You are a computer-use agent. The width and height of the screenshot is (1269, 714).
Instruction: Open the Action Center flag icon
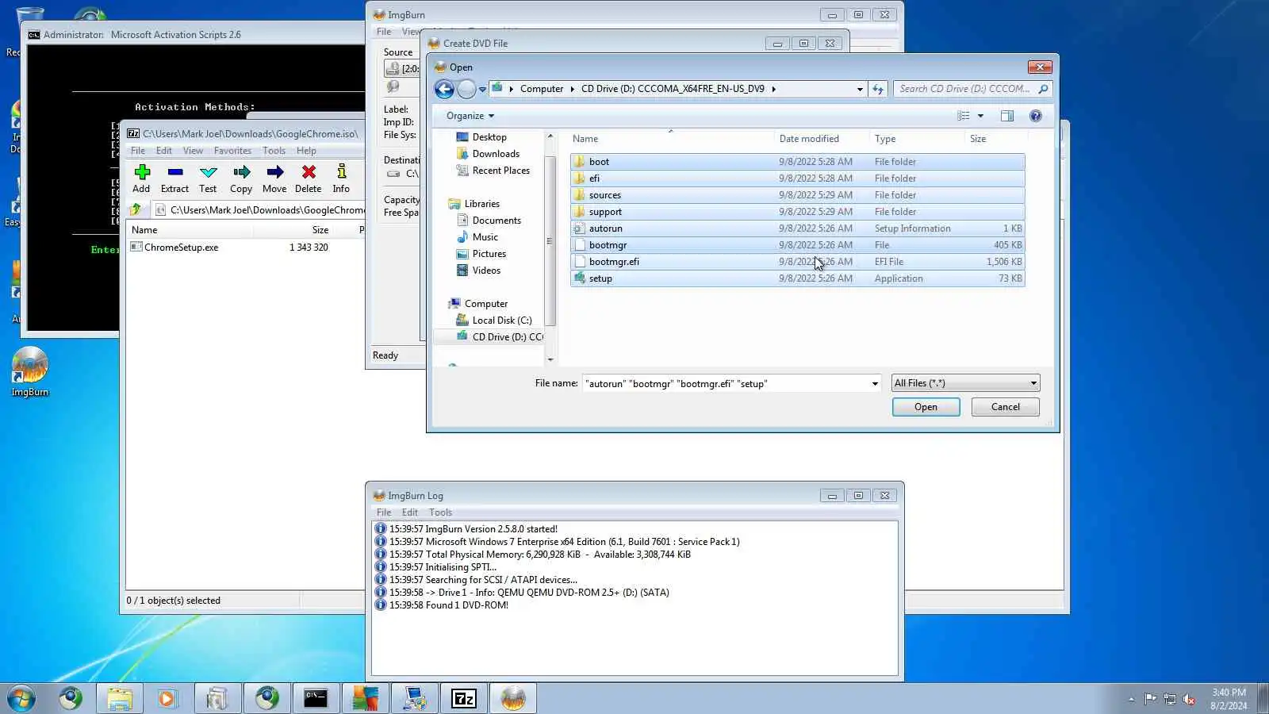tap(1151, 699)
